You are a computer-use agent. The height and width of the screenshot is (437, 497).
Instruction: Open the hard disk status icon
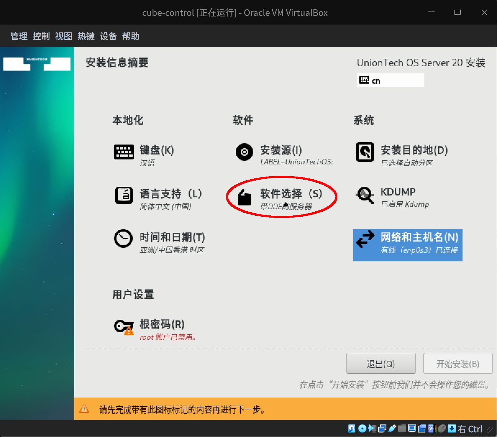click(351, 429)
